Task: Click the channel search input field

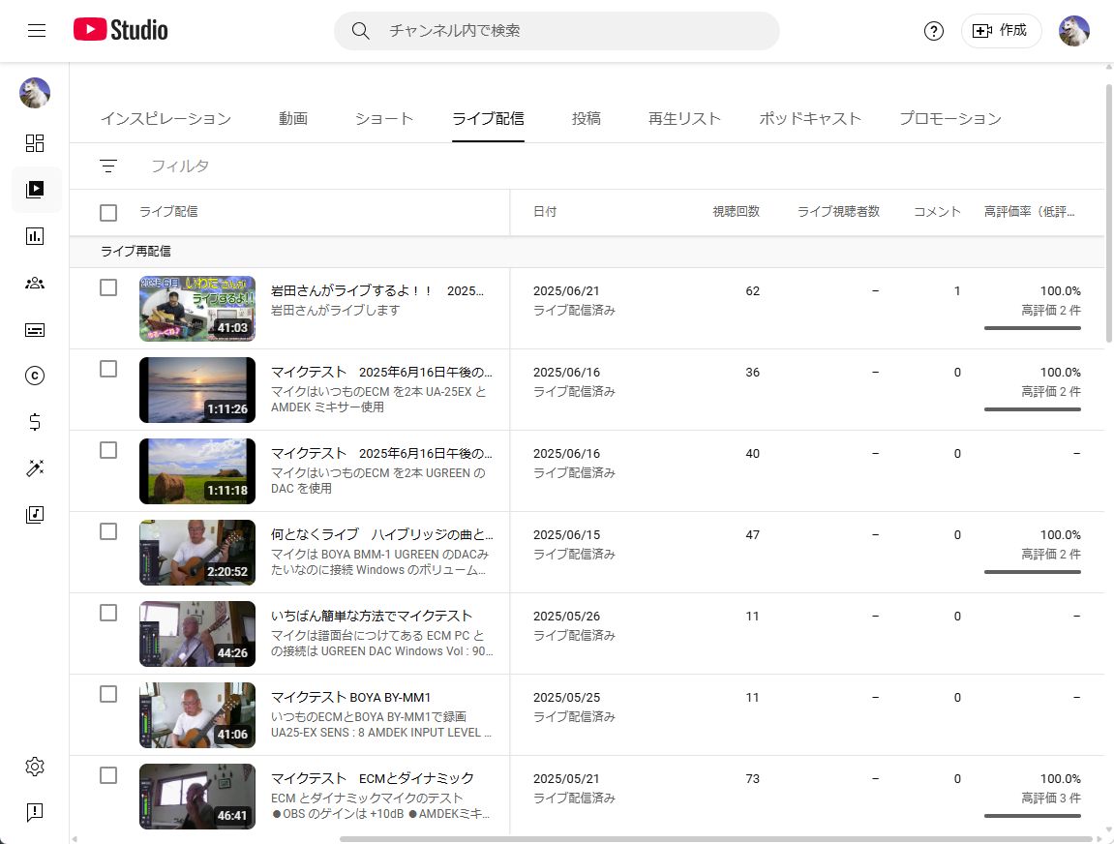Action: click(x=571, y=31)
